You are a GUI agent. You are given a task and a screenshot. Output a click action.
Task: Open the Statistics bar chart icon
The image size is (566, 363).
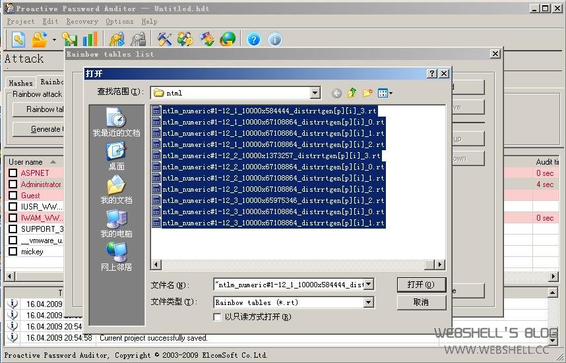click(x=90, y=40)
